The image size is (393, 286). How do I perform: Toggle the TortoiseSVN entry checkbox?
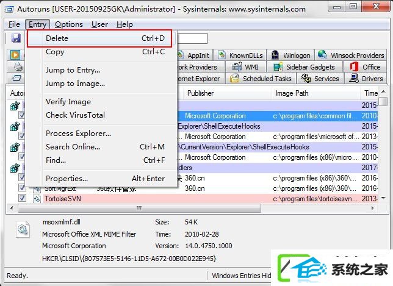[x=22, y=198]
